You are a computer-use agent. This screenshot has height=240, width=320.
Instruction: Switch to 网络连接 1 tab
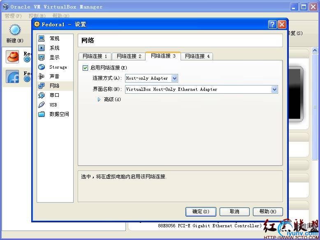click(95, 56)
